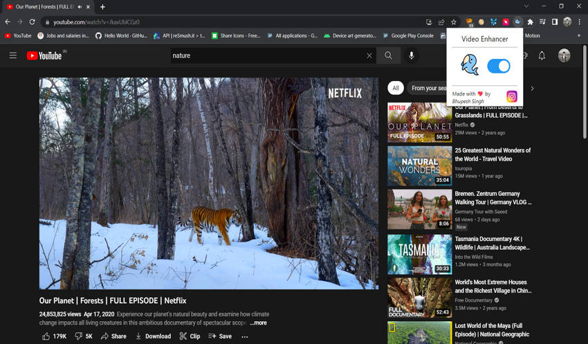Open the Tasmania documentary thumbnail
The width and height of the screenshot is (588, 344).
click(x=420, y=254)
